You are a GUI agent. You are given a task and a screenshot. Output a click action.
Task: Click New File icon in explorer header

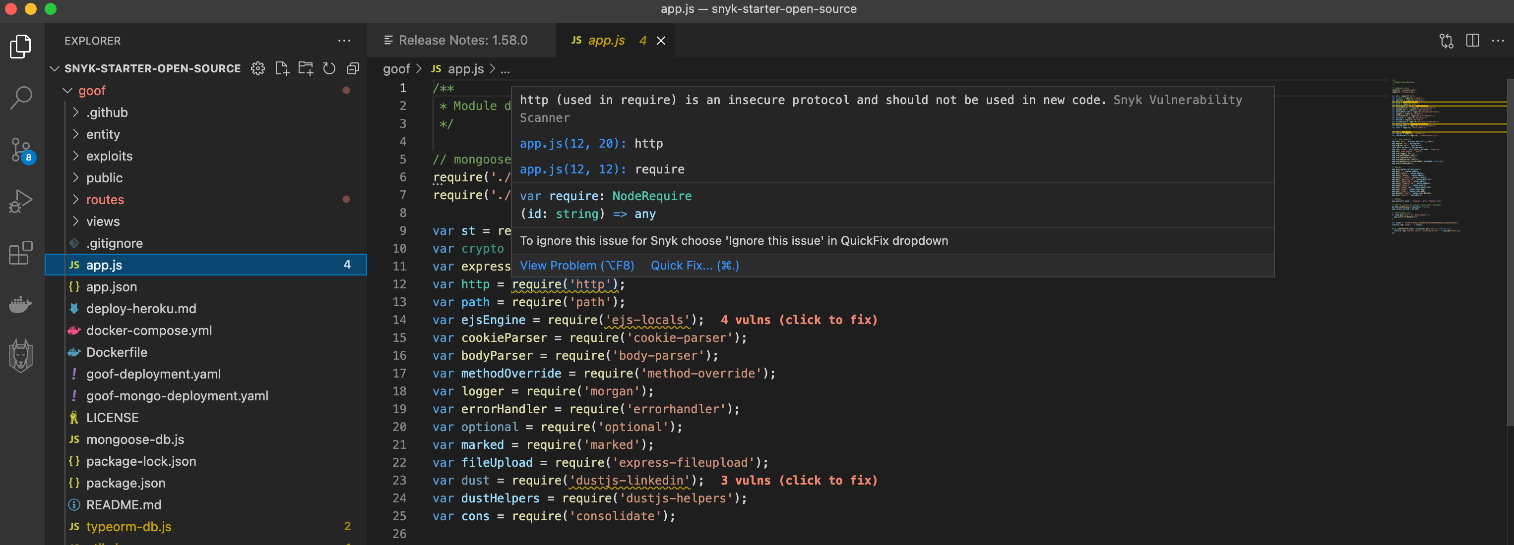click(282, 69)
